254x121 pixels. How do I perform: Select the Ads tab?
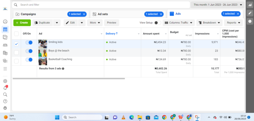click(x=178, y=14)
